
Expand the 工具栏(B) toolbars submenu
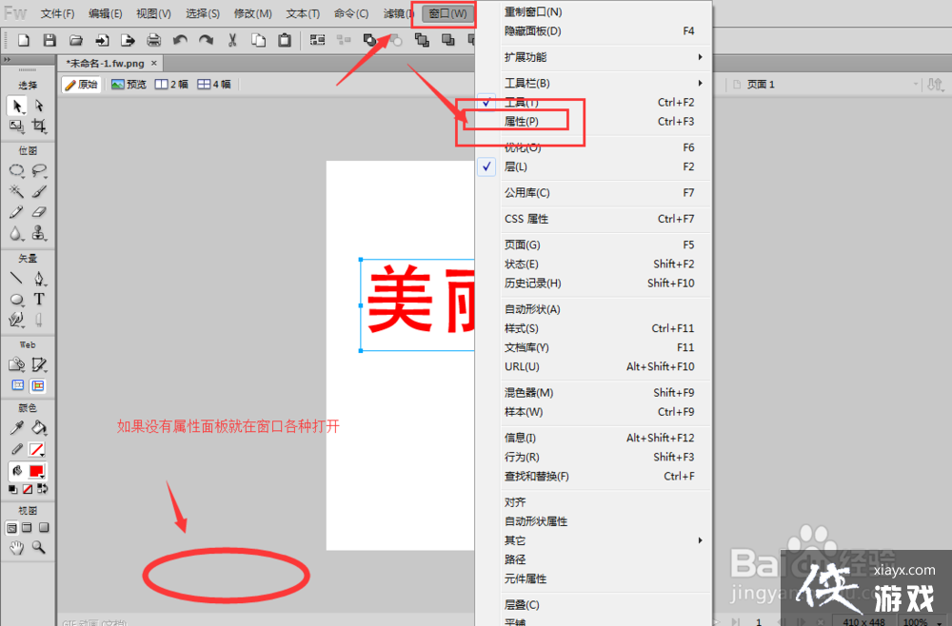[526, 84]
